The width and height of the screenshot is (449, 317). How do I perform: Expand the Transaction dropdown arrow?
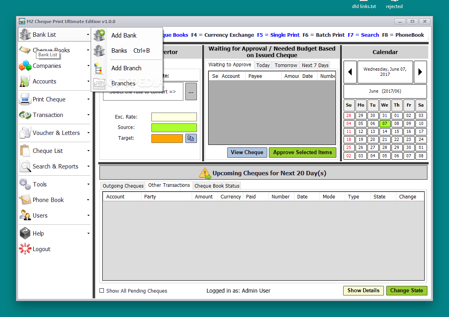coord(88,115)
